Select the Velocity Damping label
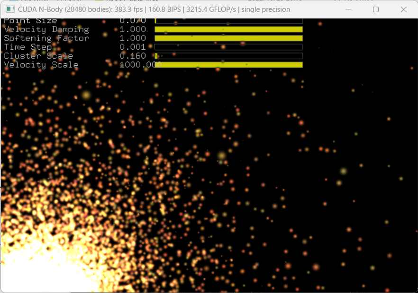This screenshot has width=418, height=293. (46, 29)
